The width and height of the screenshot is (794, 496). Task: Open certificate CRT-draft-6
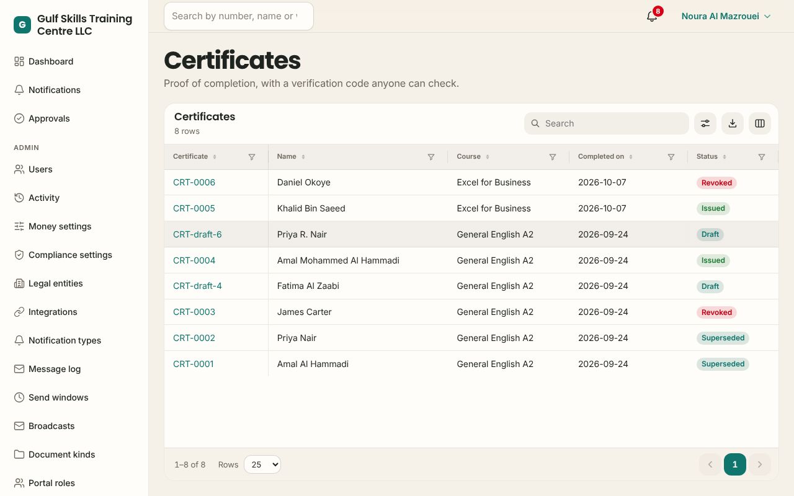197,234
